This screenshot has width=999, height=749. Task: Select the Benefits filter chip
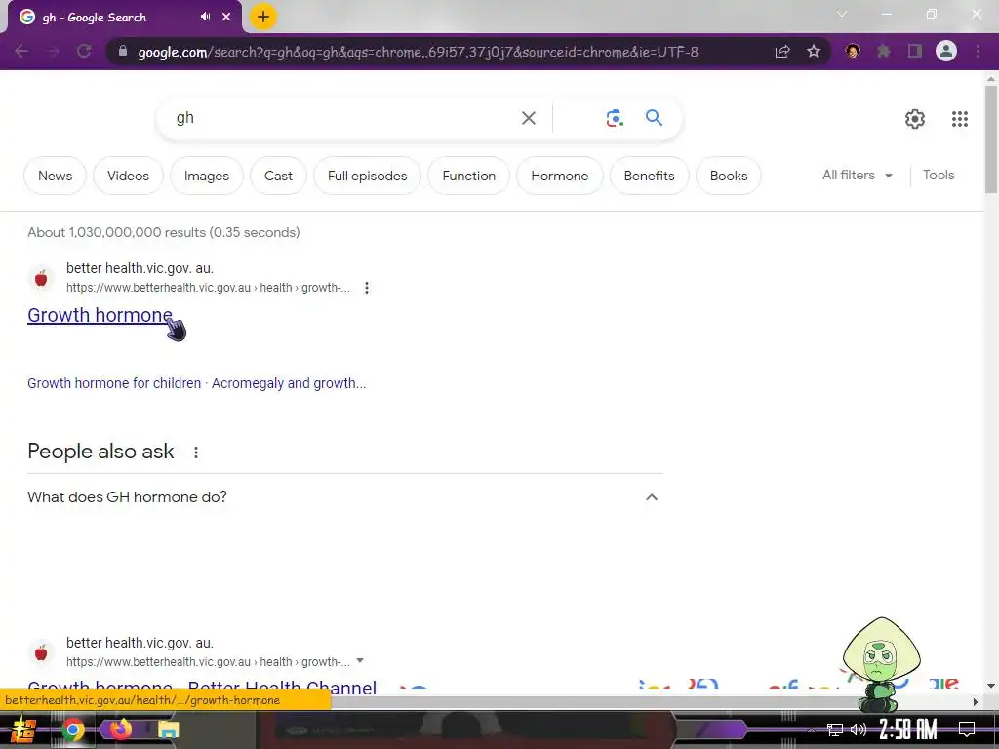649,176
